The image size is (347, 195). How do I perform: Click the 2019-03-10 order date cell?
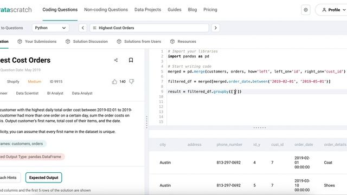tap(302, 185)
